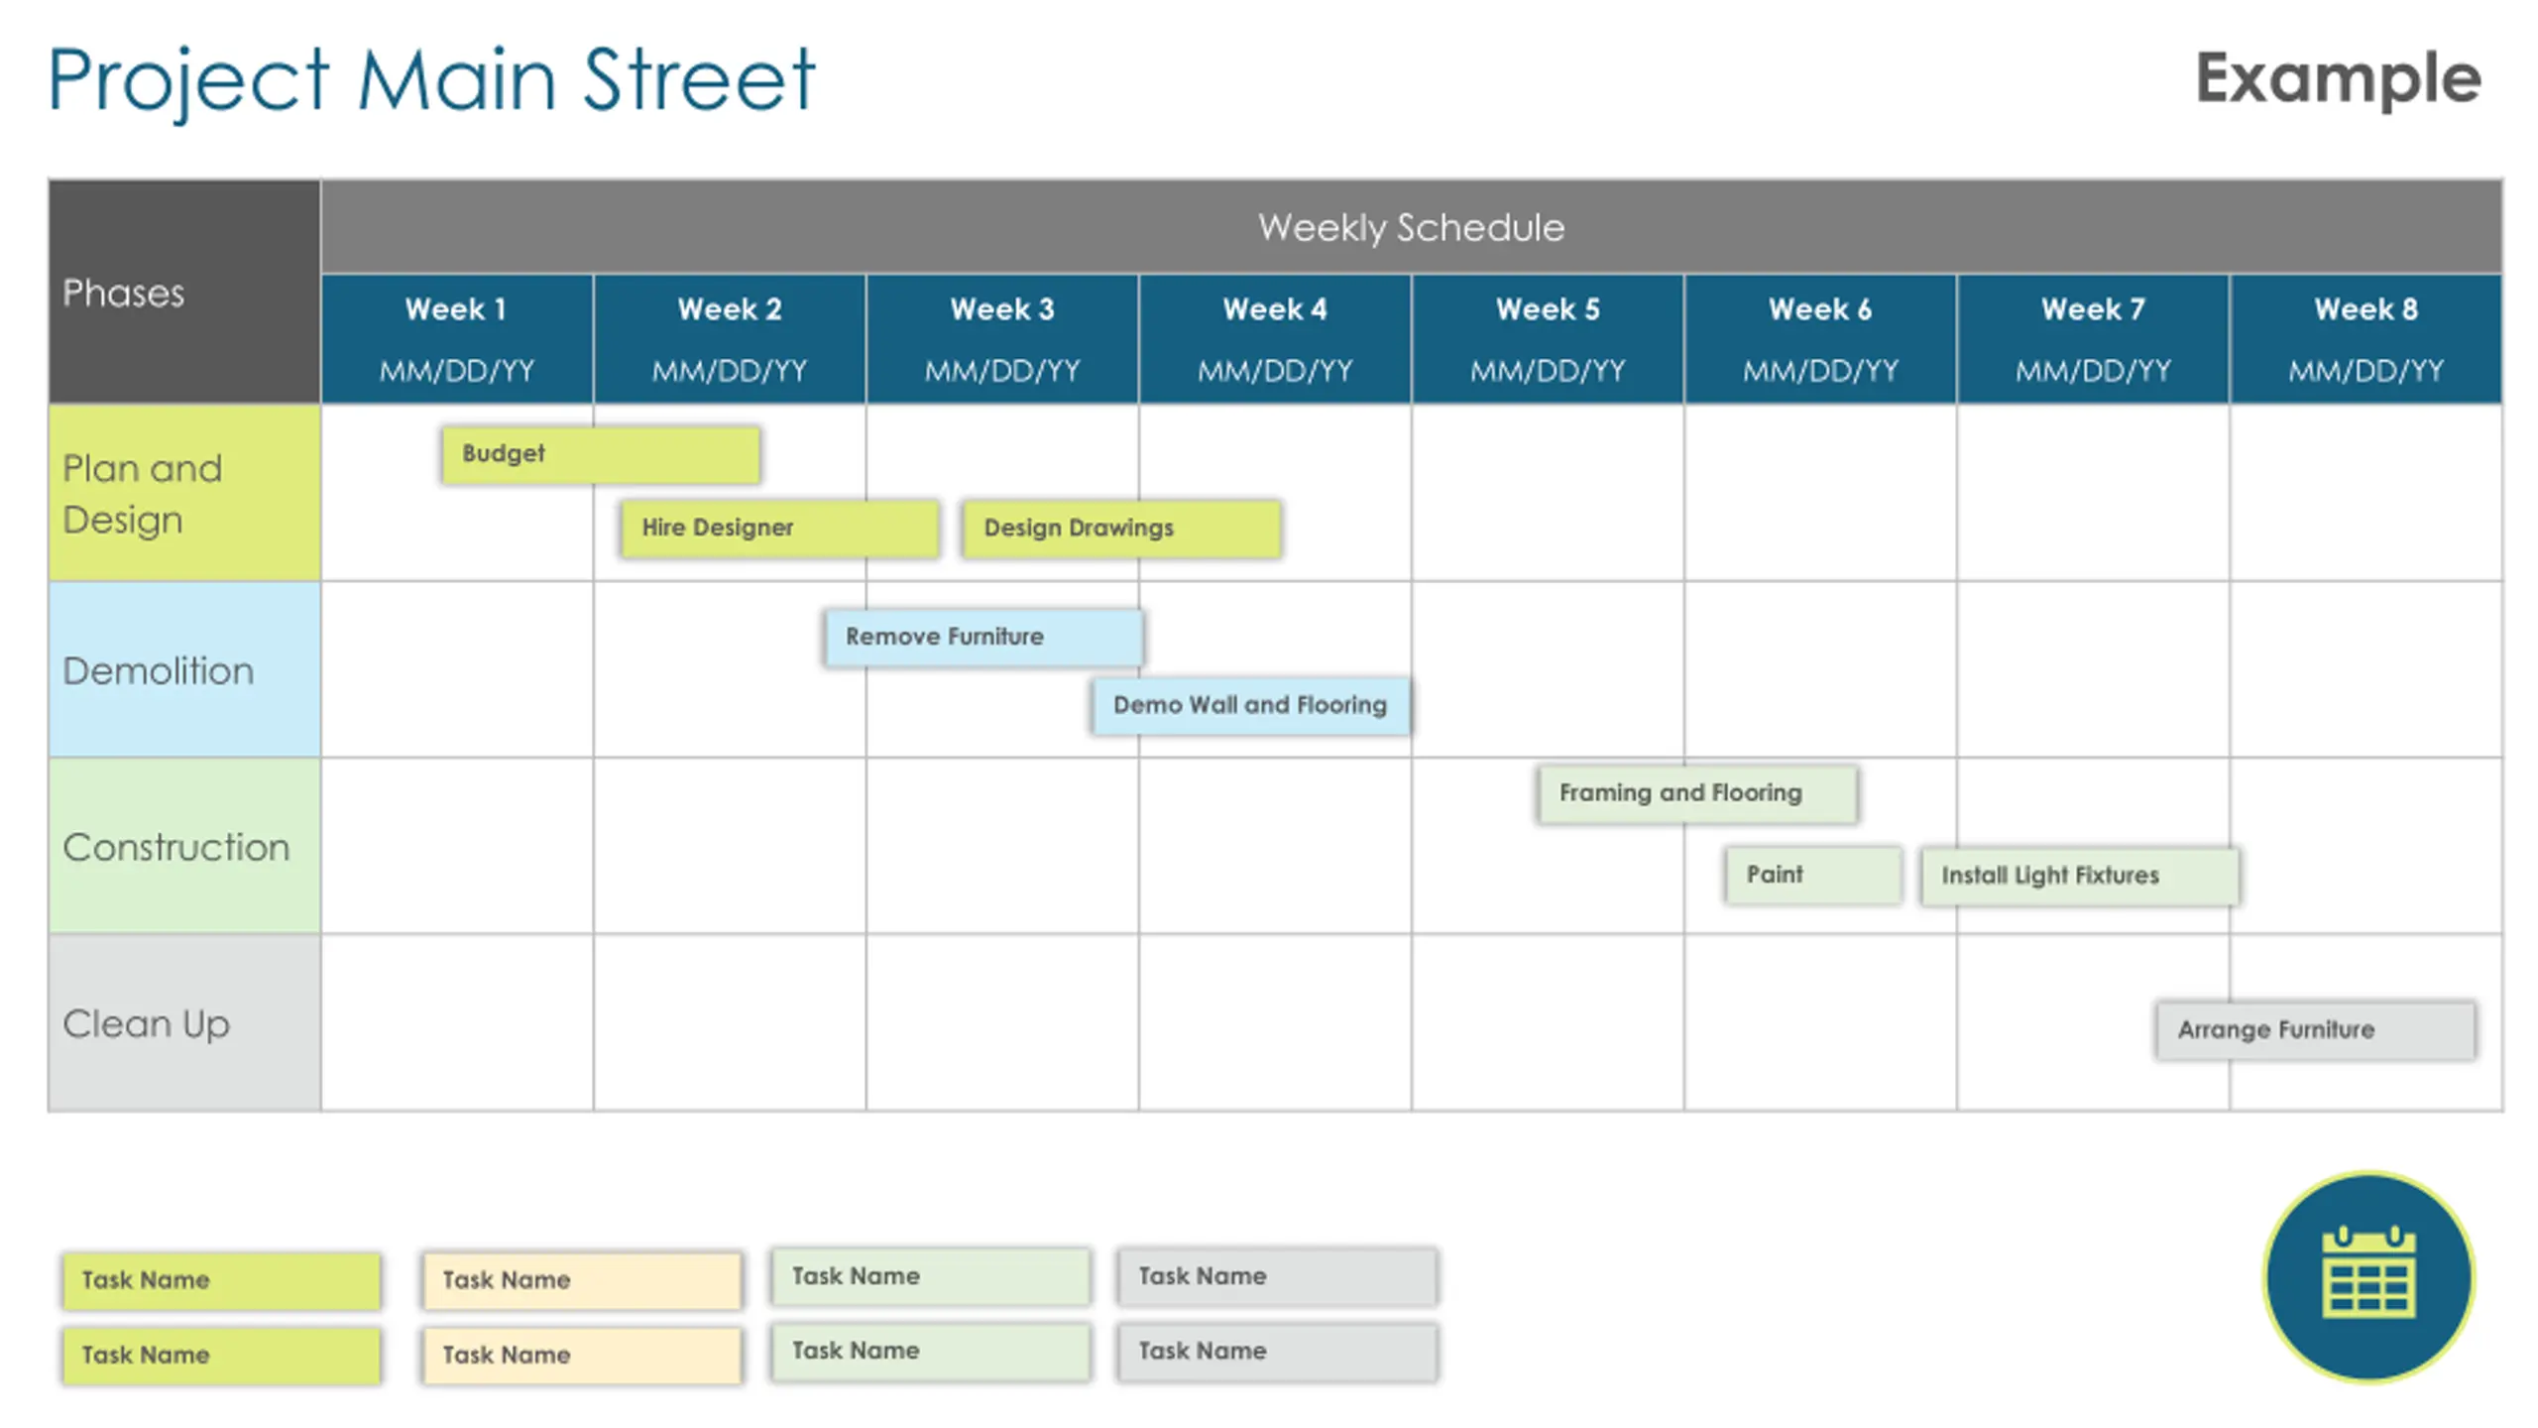Select the Week 5 column header
2538x1428 pixels.
coord(1548,339)
